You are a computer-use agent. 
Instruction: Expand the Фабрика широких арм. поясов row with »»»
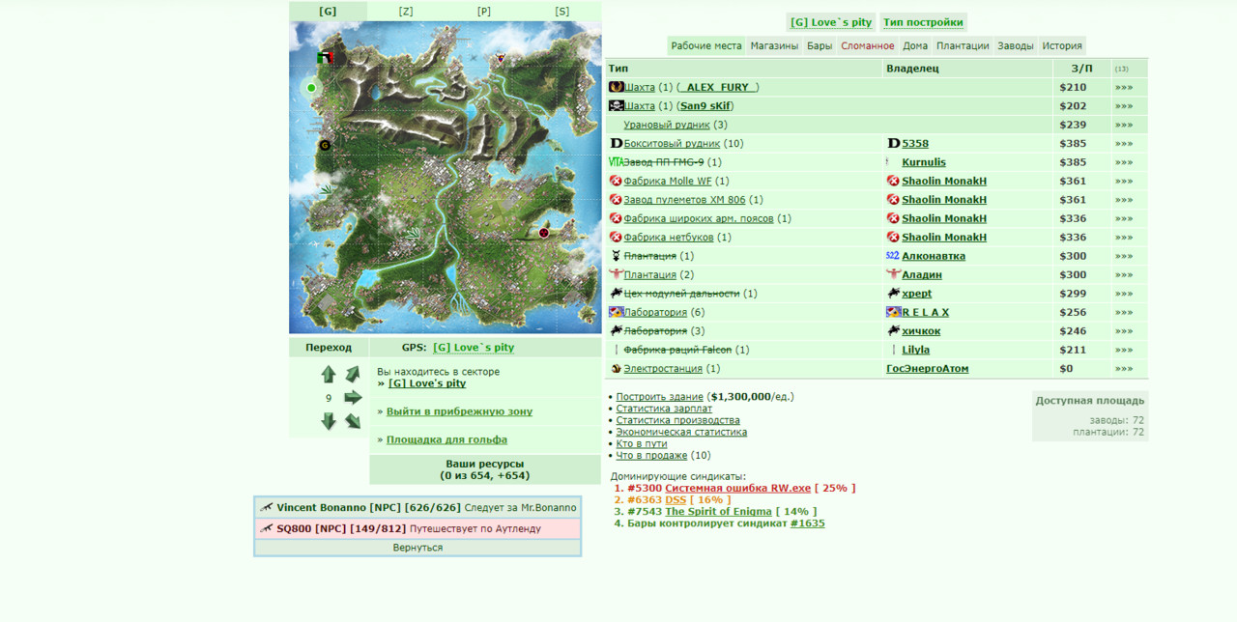click(x=1124, y=218)
